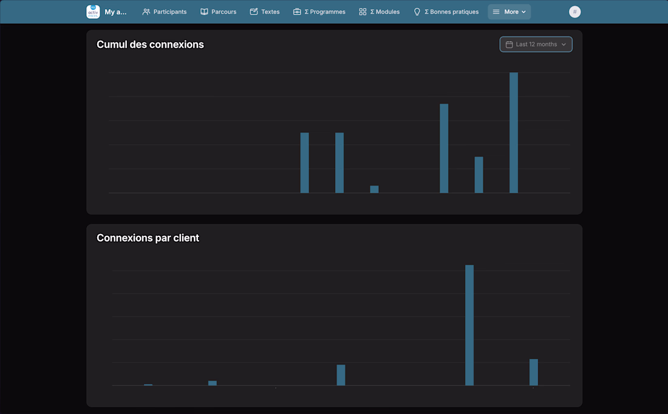
Task: Open the Last 12 months dropdown
Action: pyautogui.click(x=536, y=44)
